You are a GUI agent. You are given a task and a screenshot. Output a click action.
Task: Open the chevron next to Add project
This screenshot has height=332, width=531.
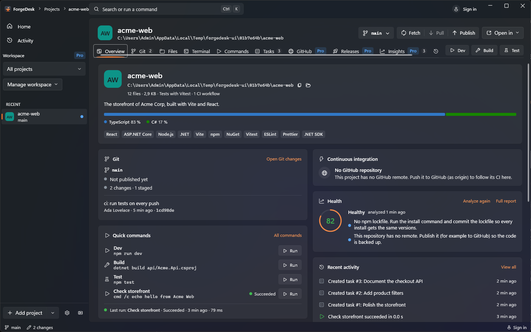click(x=53, y=313)
